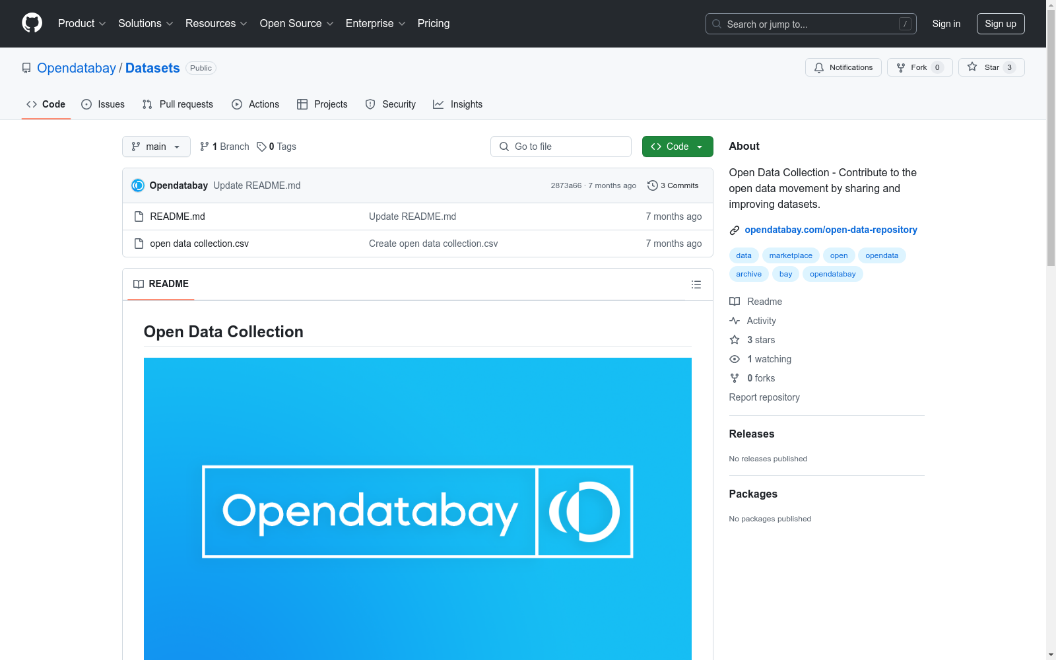Open open data collection.csv file
The width and height of the screenshot is (1056, 660).
pyautogui.click(x=199, y=244)
